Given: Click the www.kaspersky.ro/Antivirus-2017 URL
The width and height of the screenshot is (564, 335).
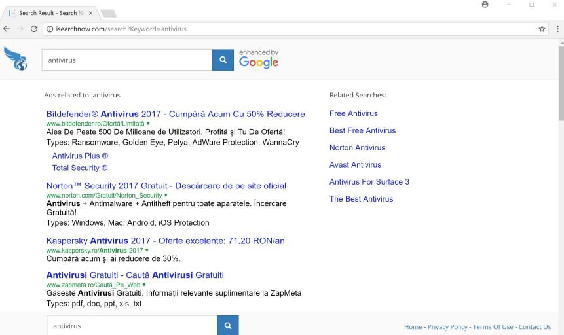Looking at the screenshot, I should 94,251.
